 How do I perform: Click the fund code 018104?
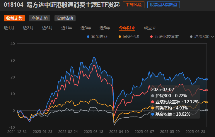click(x=13, y=5)
